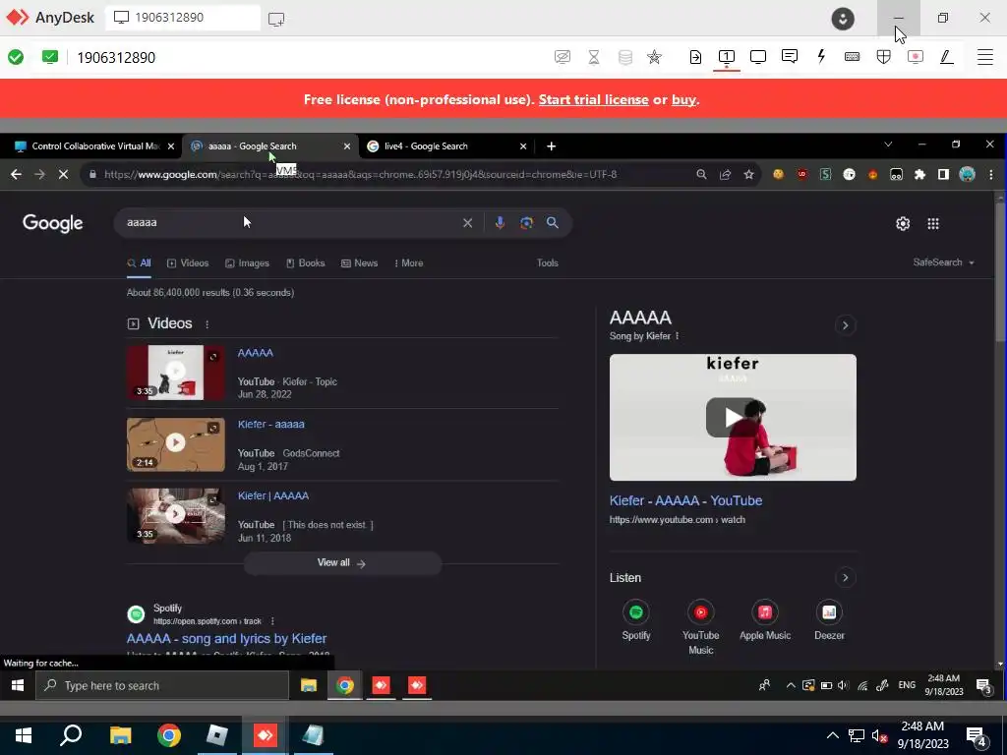1007x755 pixels.
Task: Stop loading the page in remote Chrome
Action: coord(63,174)
